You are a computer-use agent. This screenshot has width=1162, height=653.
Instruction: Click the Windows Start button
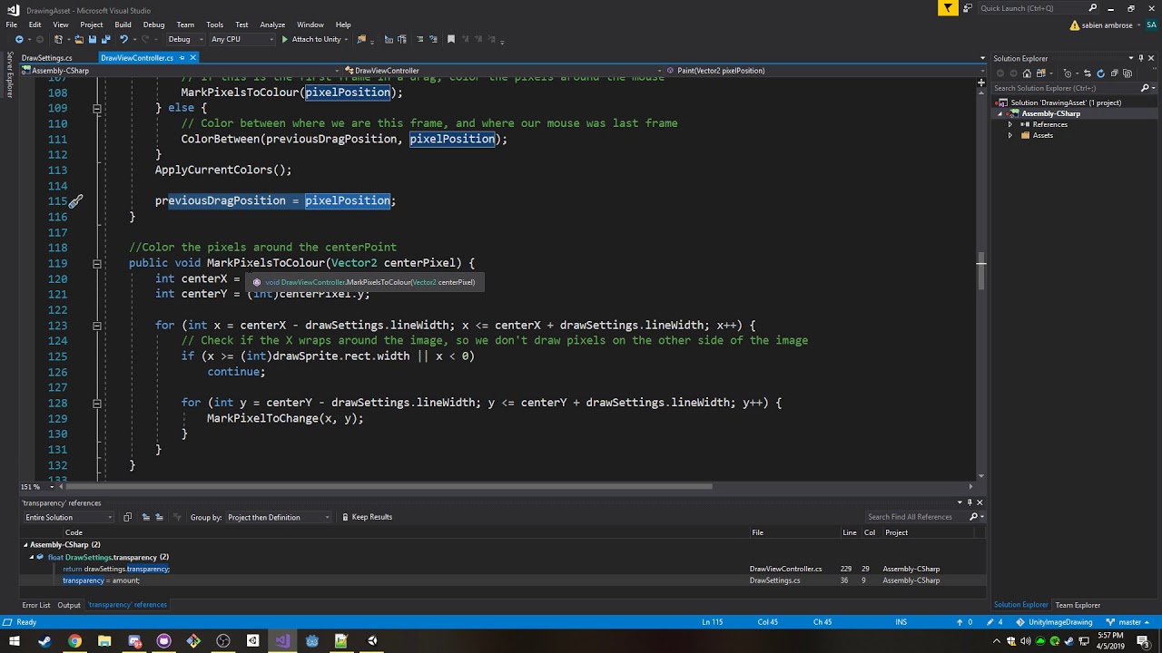coord(15,641)
